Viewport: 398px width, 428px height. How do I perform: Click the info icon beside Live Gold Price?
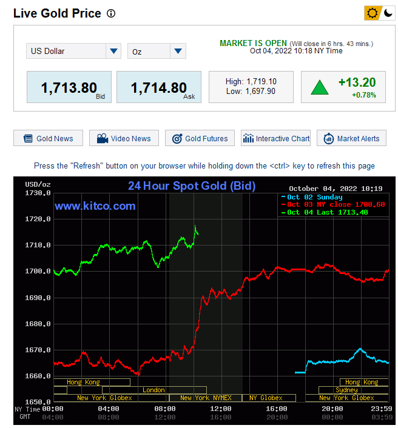(x=111, y=13)
